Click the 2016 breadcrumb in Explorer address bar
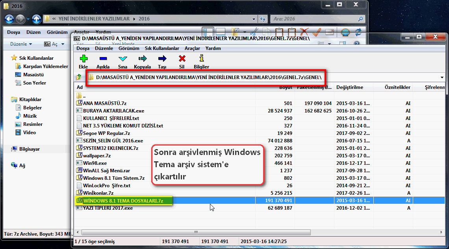The height and width of the screenshot is (249, 449). (144, 19)
